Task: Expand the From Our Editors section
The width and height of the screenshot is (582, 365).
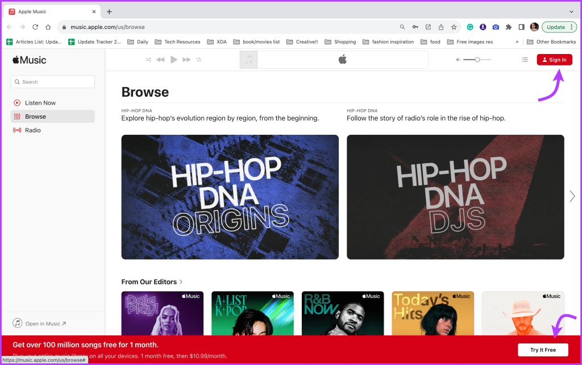Action: (152, 282)
